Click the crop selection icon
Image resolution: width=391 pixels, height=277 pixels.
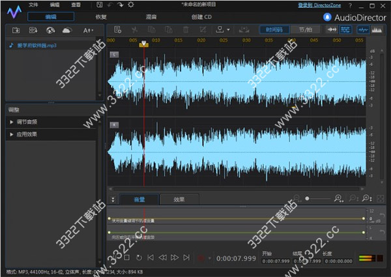pos(203,30)
